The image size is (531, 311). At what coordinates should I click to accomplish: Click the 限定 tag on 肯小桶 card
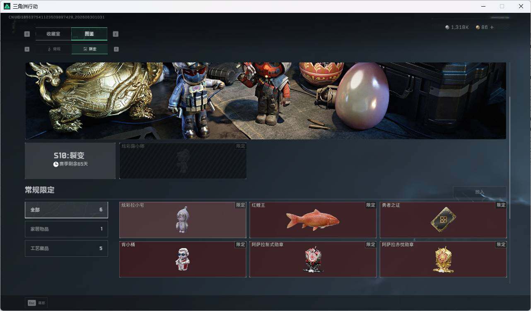tap(241, 244)
